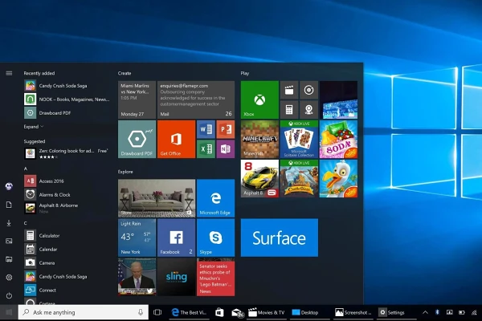The image size is (482, 321).
Task: Open the Xbox tile
Action: pyautogui.click(x=259, y=100)
